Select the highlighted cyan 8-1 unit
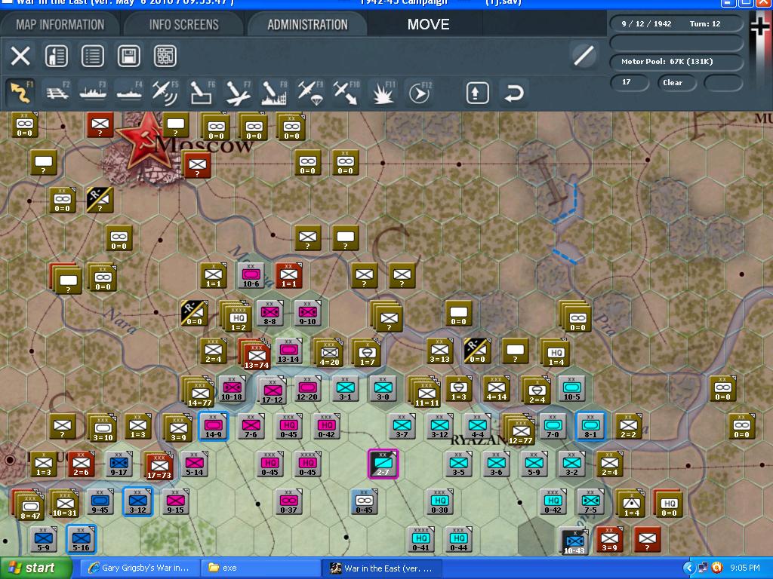Image resolution: width=773 pixels, height=579 pixels. tap(590, 426)
